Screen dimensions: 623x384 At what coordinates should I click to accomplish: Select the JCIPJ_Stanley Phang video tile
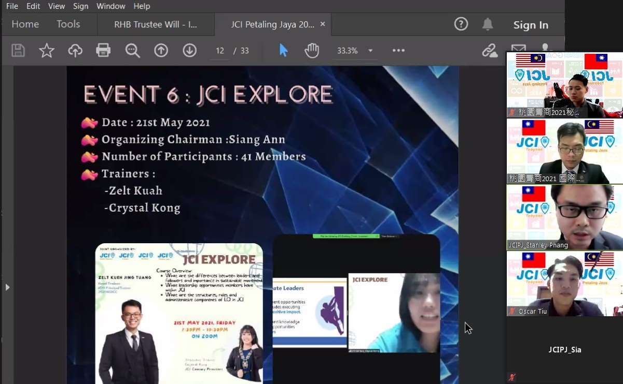(x=565, y=218)
